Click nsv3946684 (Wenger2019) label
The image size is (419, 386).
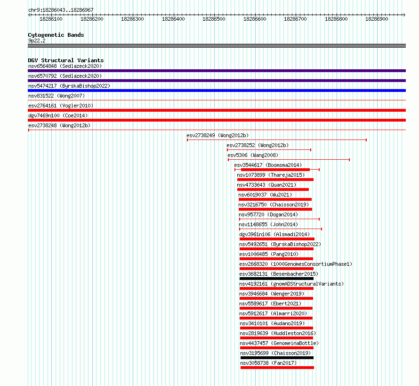coord(272,294)
